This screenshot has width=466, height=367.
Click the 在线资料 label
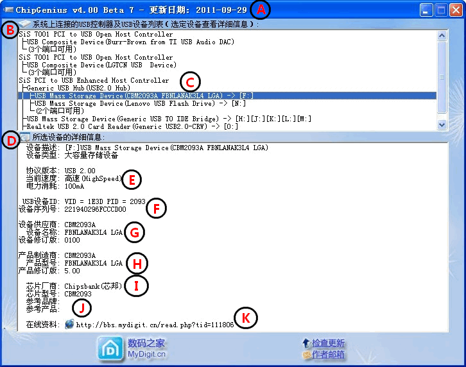pos(43,325)
